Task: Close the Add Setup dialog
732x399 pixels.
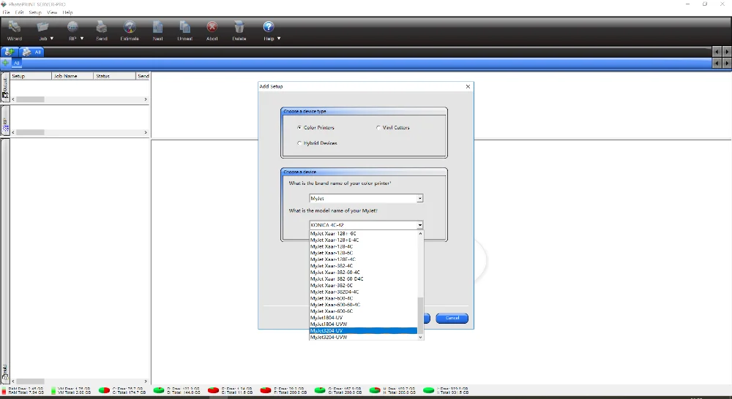Action: click(x=468, y=86)
